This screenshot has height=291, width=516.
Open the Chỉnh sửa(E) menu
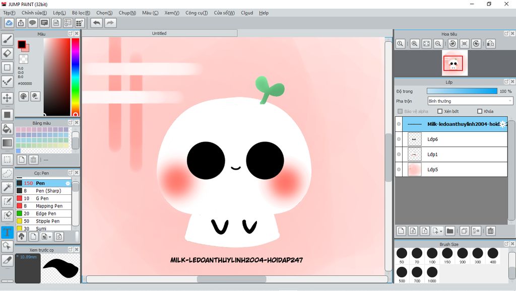point(34,13)
